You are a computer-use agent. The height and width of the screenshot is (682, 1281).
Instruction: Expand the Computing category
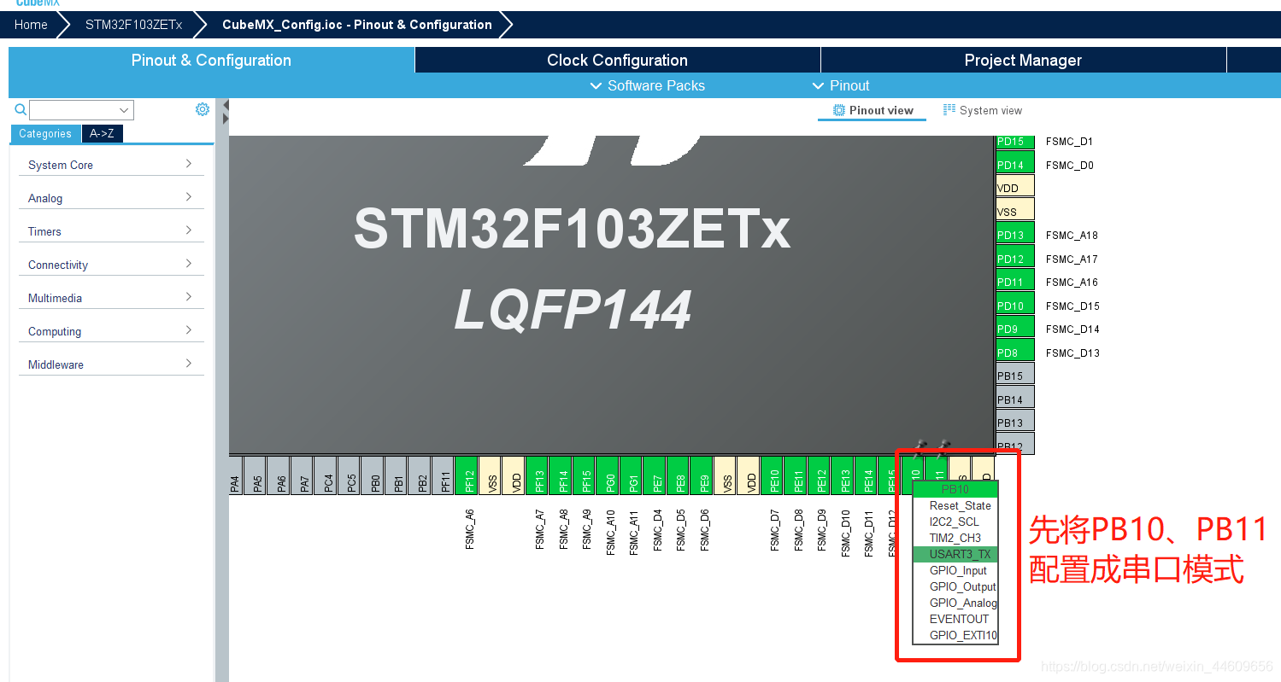click(111, 331)
